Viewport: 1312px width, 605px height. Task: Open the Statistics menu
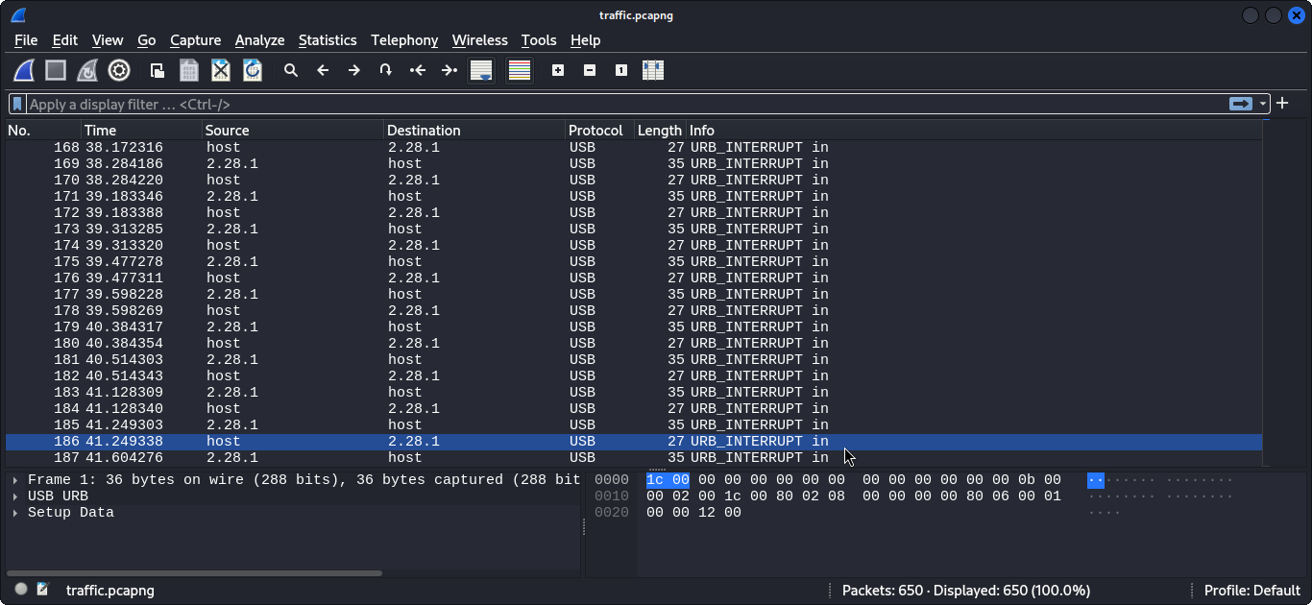click(328, 40)
